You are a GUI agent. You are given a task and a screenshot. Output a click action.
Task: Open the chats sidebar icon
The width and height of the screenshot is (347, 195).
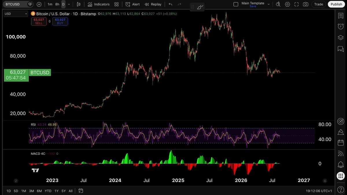click(x=341, y=49)
